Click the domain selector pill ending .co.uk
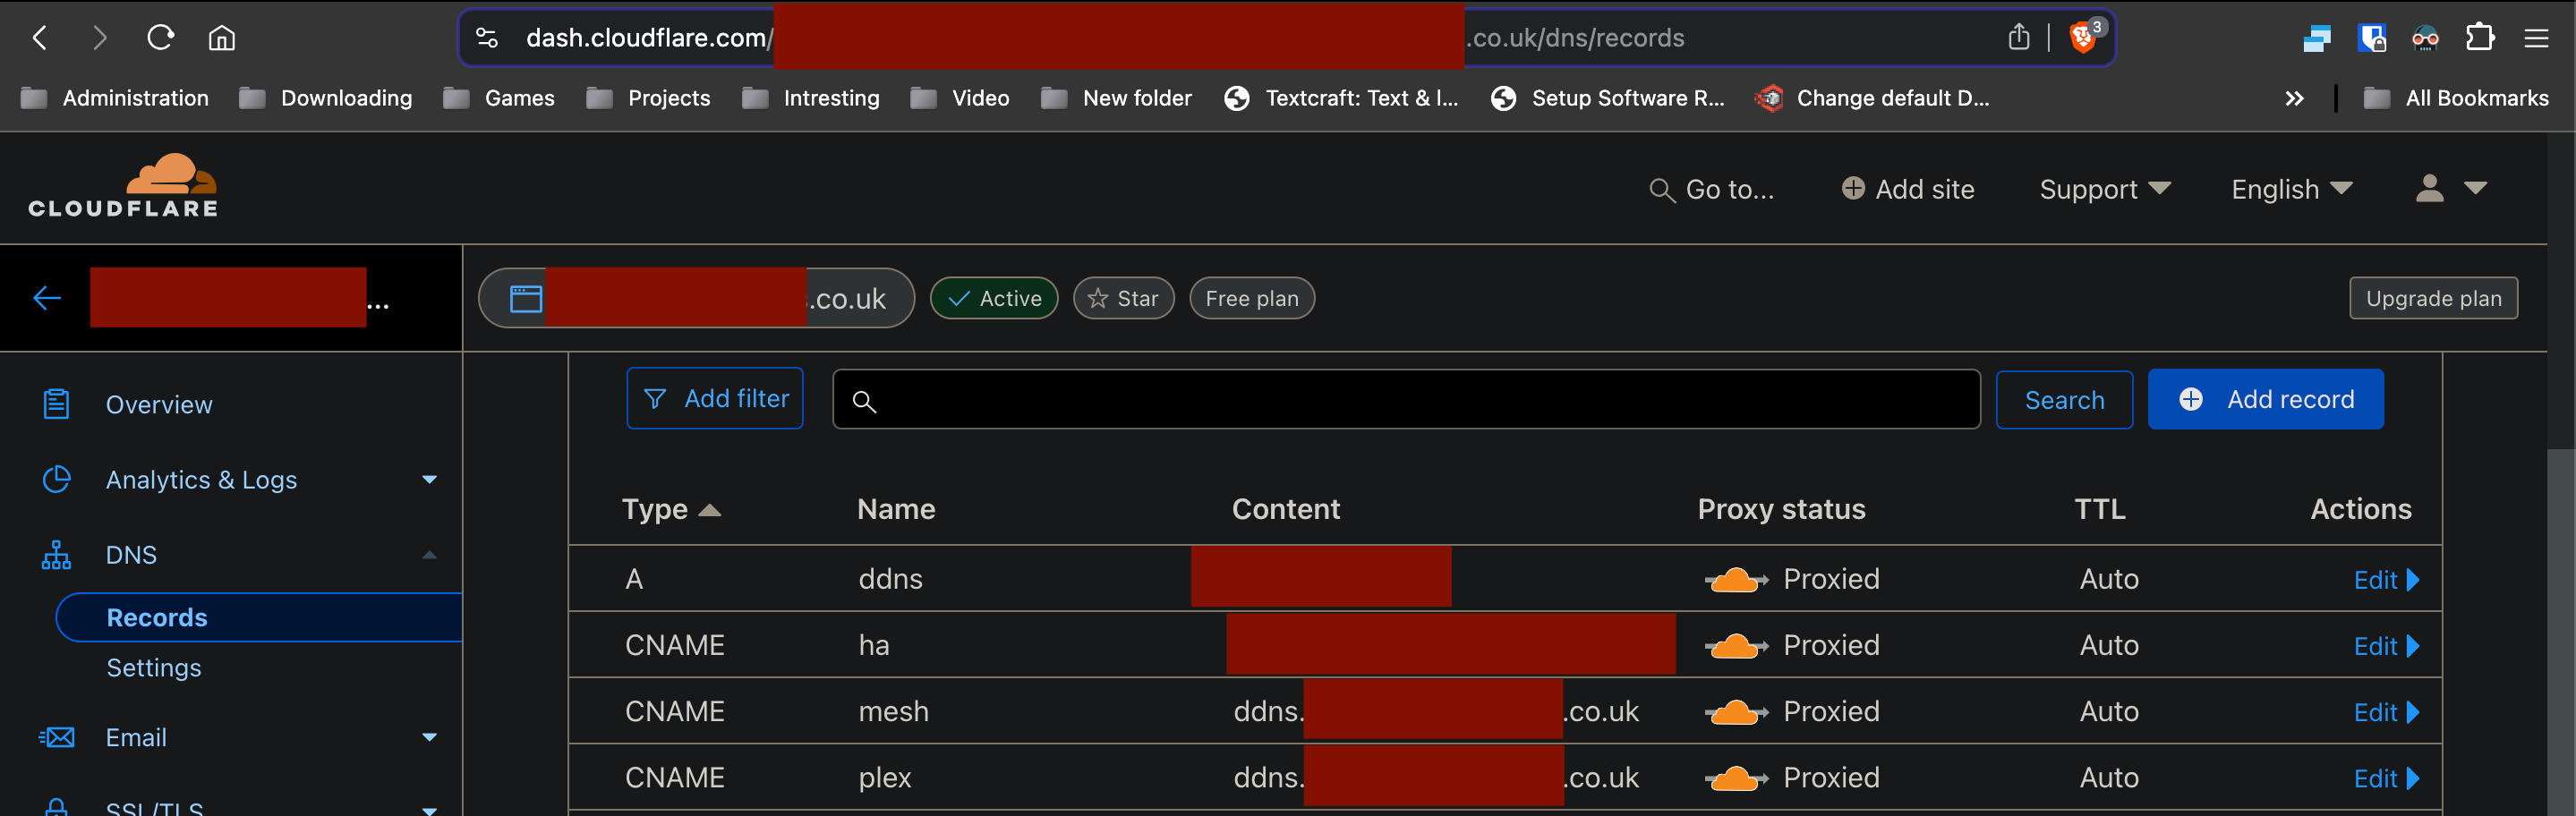The width and height of the screenshot is (2576, 816). click(x=696, y=298)
